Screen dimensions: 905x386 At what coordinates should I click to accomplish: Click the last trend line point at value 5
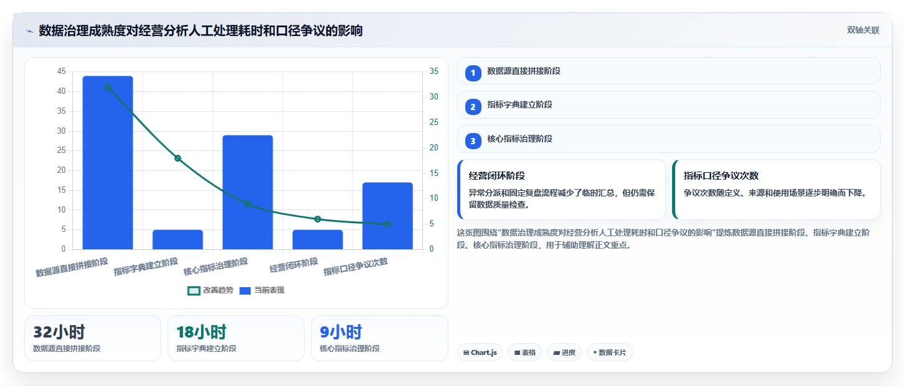pos(387,224)
